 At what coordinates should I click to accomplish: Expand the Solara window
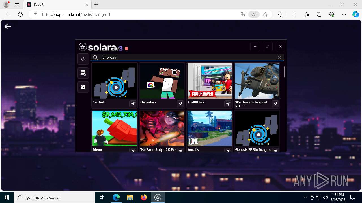click(x=268, y=47)
